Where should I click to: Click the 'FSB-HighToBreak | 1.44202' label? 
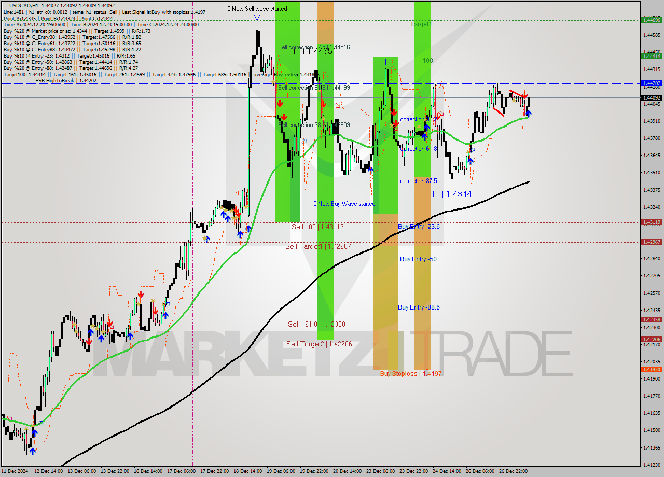[66, 80]
